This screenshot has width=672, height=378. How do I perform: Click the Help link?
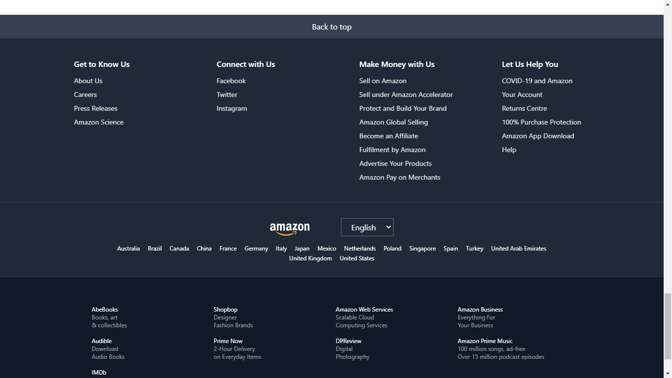(509, 150)
